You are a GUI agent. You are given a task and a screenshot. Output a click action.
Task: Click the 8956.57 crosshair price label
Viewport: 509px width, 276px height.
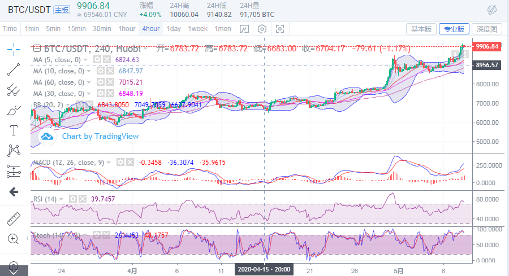[x=486, y=65]
